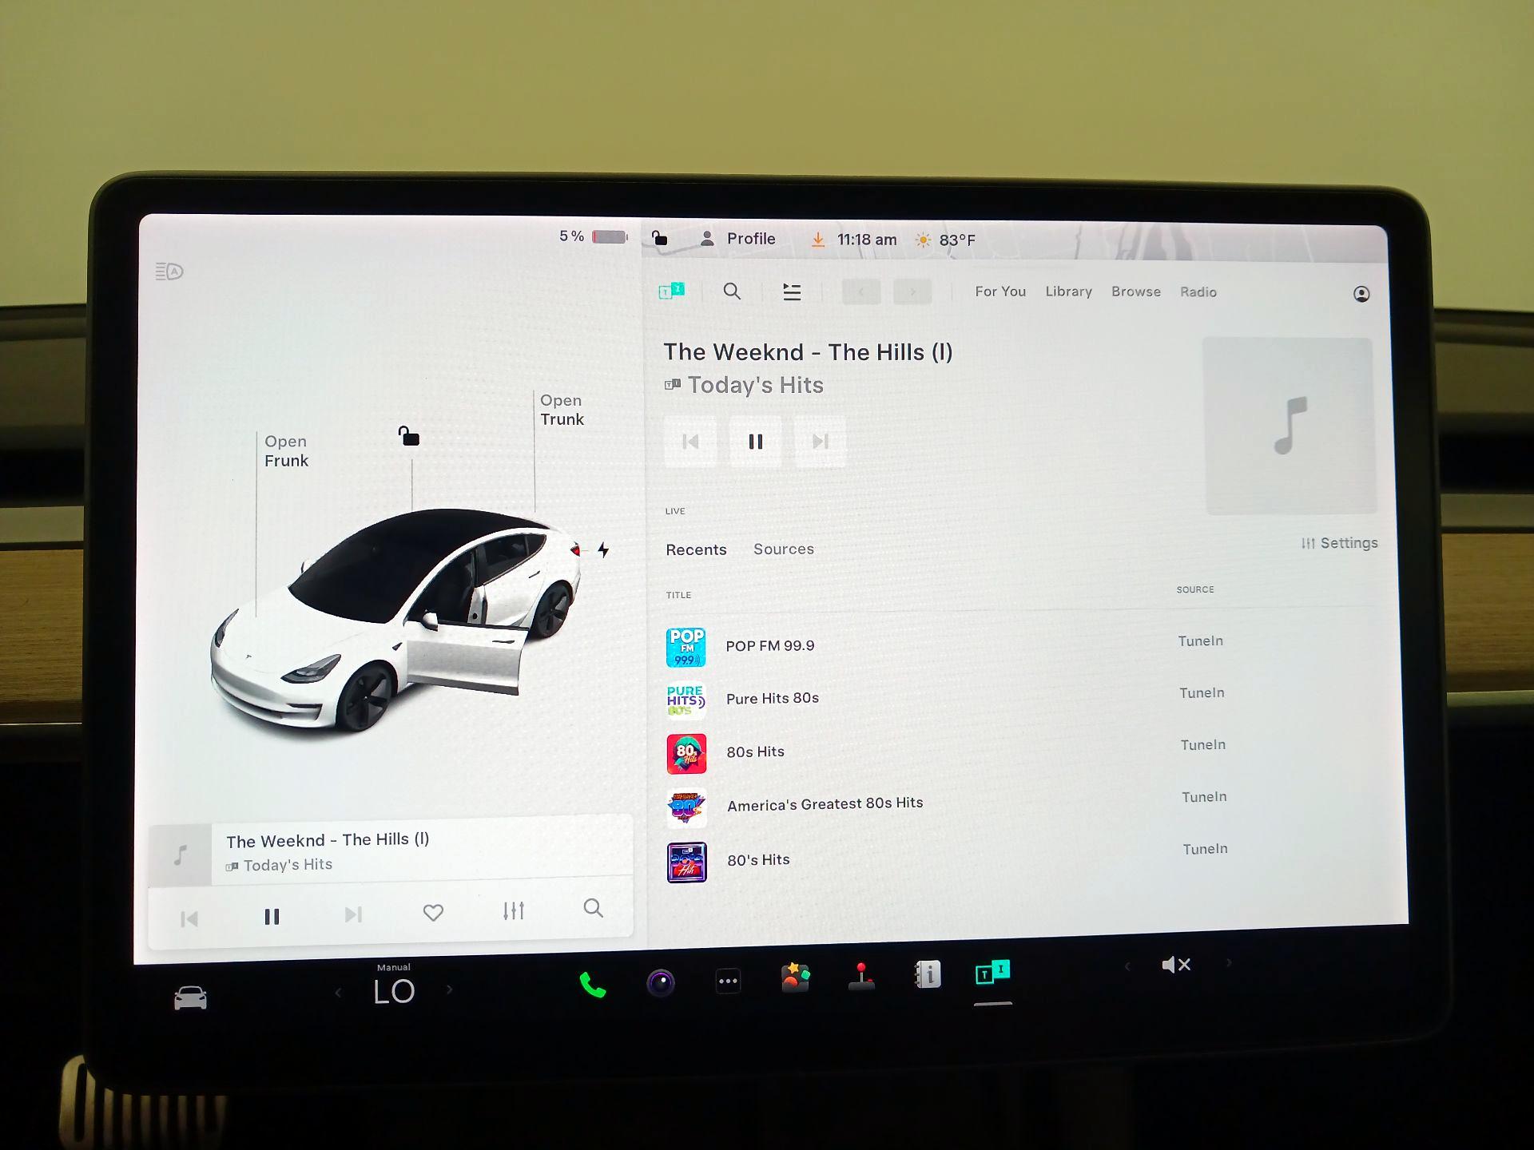Next track in mini player card
Image resolution: width=1534 pixels, height=1150 pixels.
click(x=353, y=914)
